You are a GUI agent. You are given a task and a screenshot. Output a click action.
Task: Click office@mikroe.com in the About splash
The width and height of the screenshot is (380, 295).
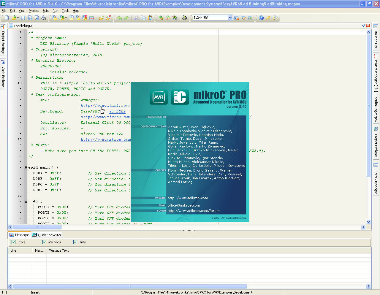click(184, 205)
